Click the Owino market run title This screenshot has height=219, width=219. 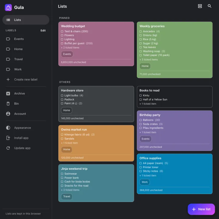(74, 130)
